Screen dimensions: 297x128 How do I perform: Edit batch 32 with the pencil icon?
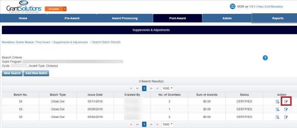pyautogui.click(x=286, y=117)
